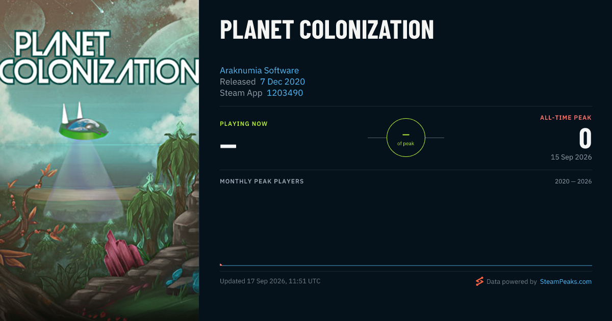The image size is (612, 321).
Task: Click the PLAYING NOW label
Action: 244,124
